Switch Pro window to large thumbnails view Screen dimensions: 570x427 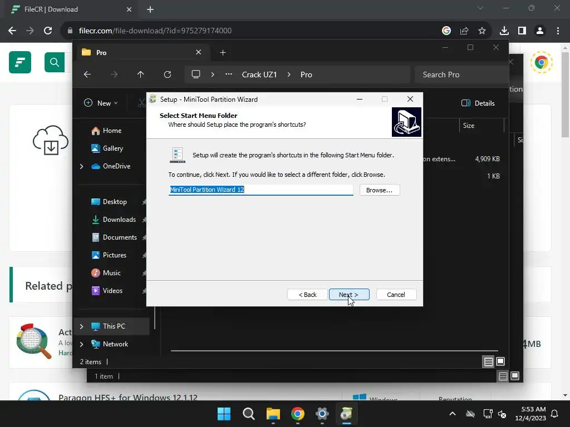pyautogui.click(x=500, y=361)
